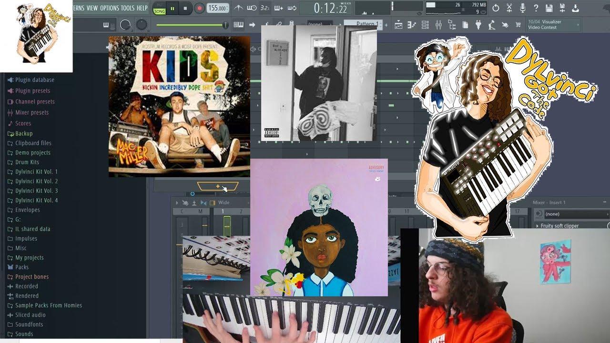Click the tempo tapper icon
610x343 pixels.
coord(491,25)
